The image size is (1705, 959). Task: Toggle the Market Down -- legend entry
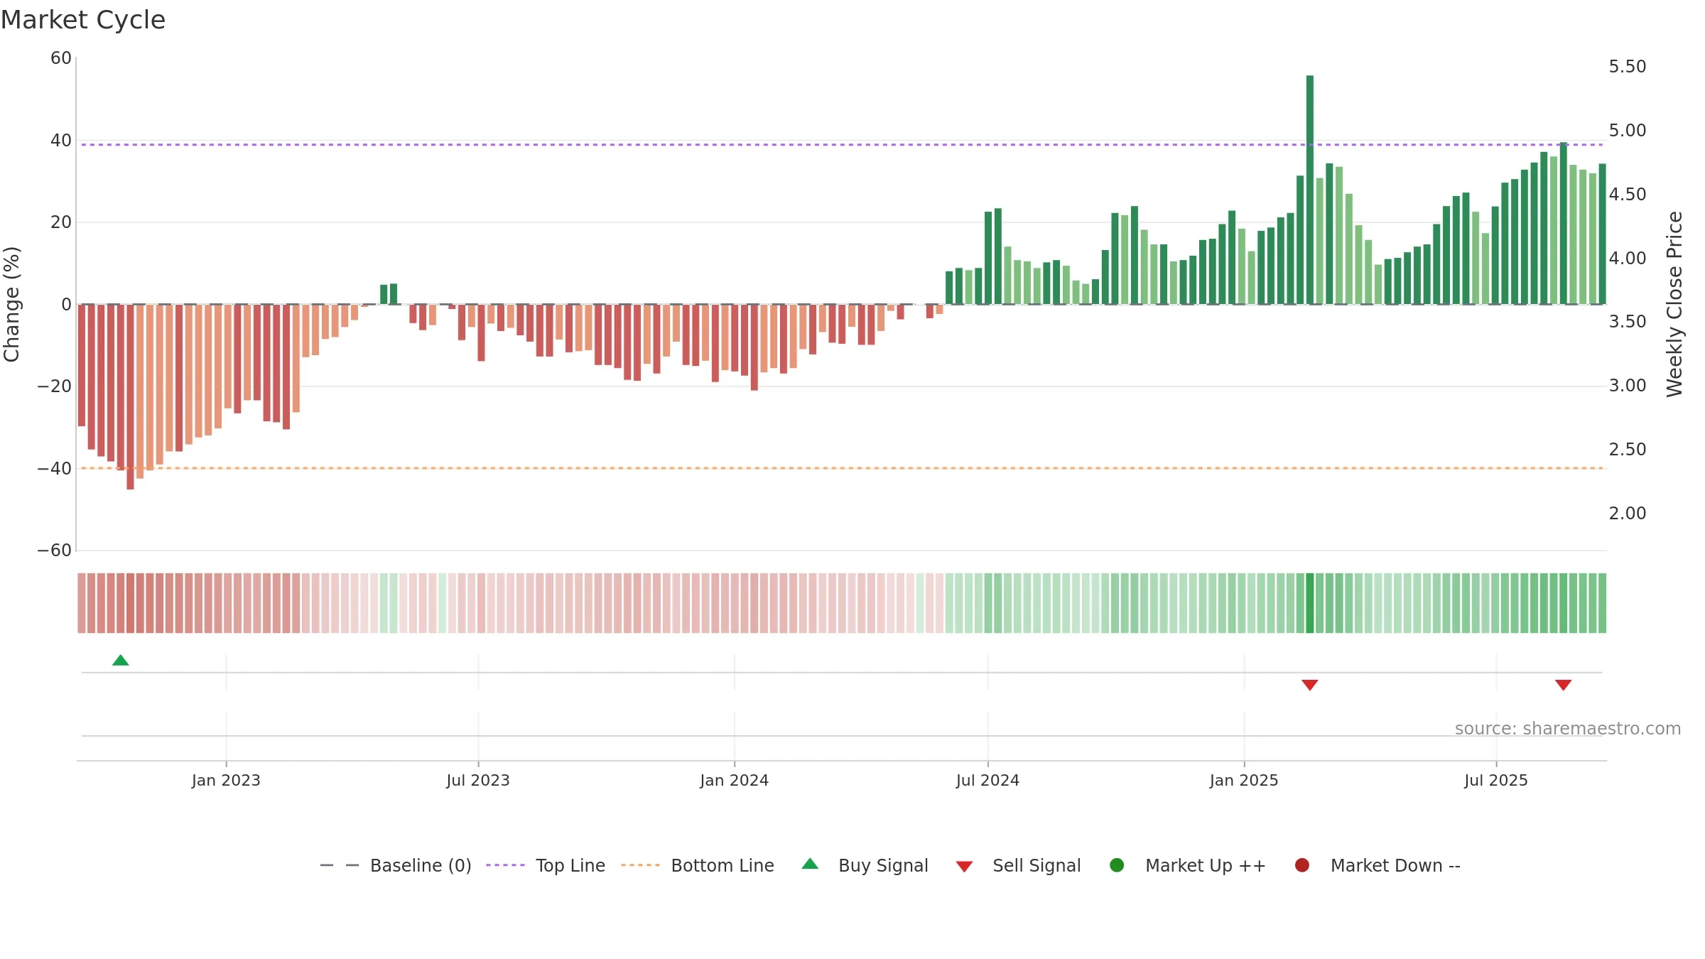1377,865
